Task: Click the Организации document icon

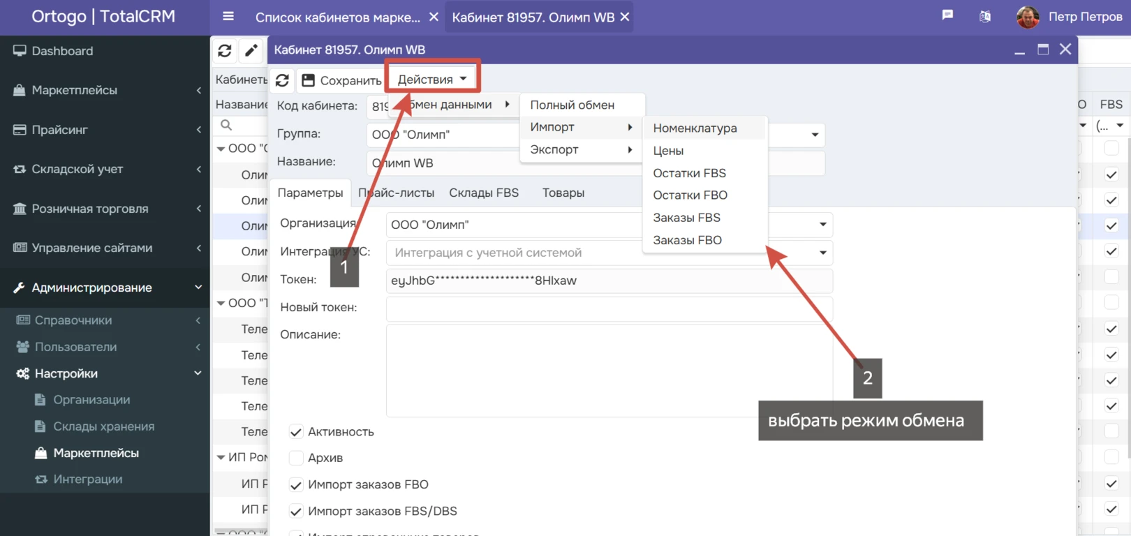Action: [x=40, y=400]
